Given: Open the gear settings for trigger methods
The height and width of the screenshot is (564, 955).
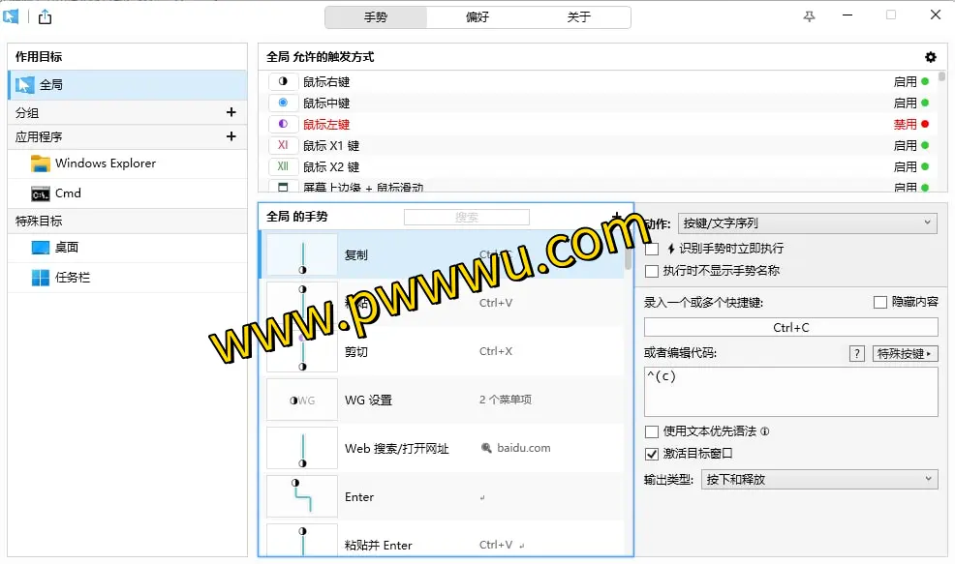Looking at the screenshot, I should (x=930, y=57).
